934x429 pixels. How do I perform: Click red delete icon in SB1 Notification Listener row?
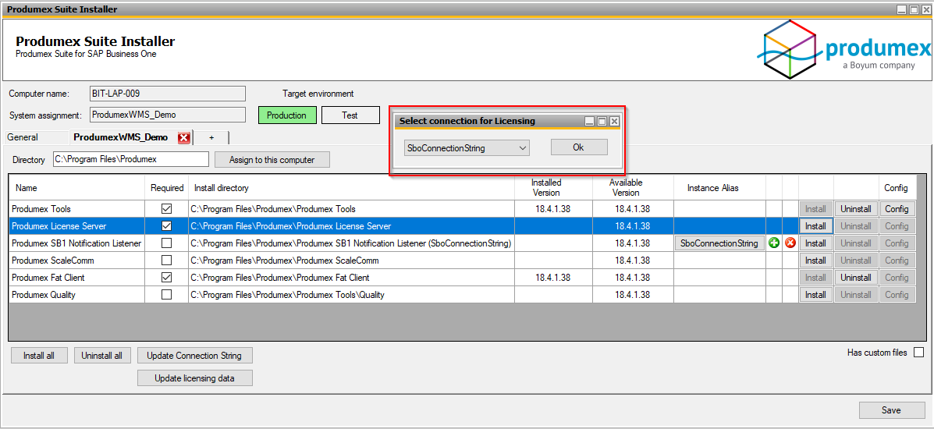(x=790, y=243)
